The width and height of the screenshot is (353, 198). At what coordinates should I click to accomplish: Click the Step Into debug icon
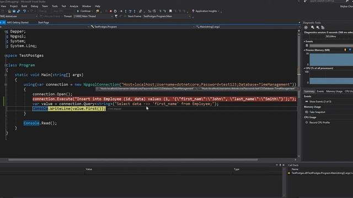[126, 11]
